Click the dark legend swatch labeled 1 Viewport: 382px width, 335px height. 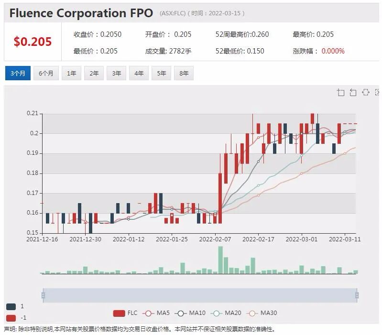(x=11, y=306)
